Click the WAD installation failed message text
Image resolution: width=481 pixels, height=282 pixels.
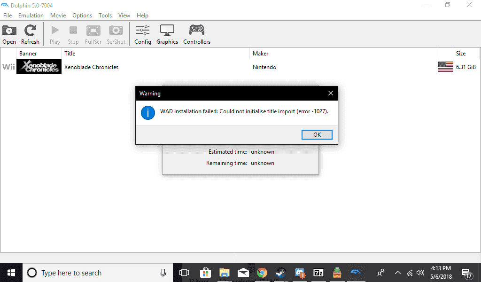(x=244, y=111)
